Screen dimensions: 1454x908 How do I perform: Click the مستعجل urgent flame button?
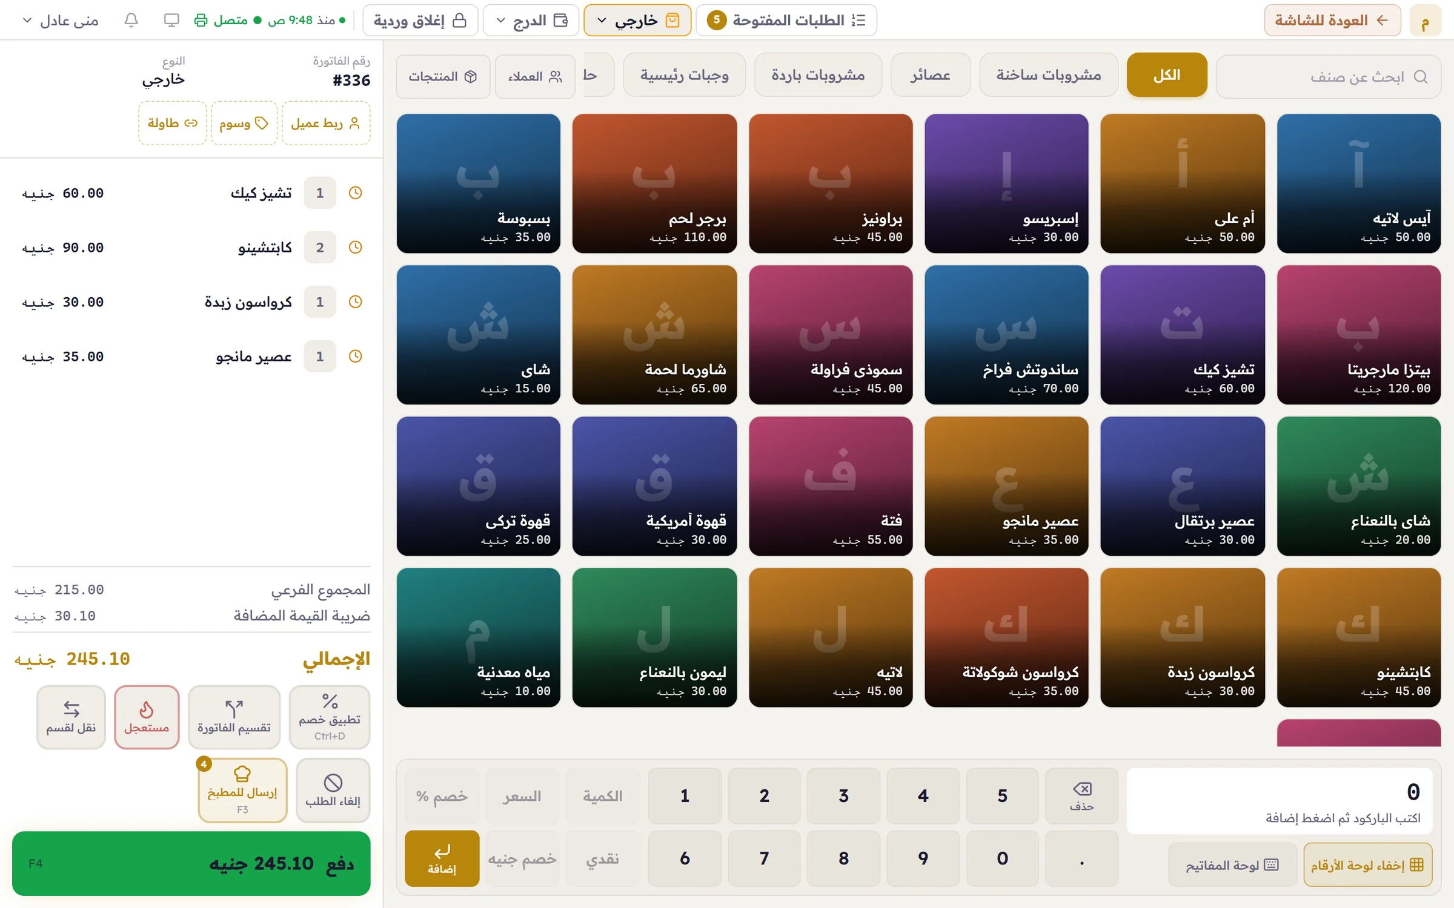point(147,717)
